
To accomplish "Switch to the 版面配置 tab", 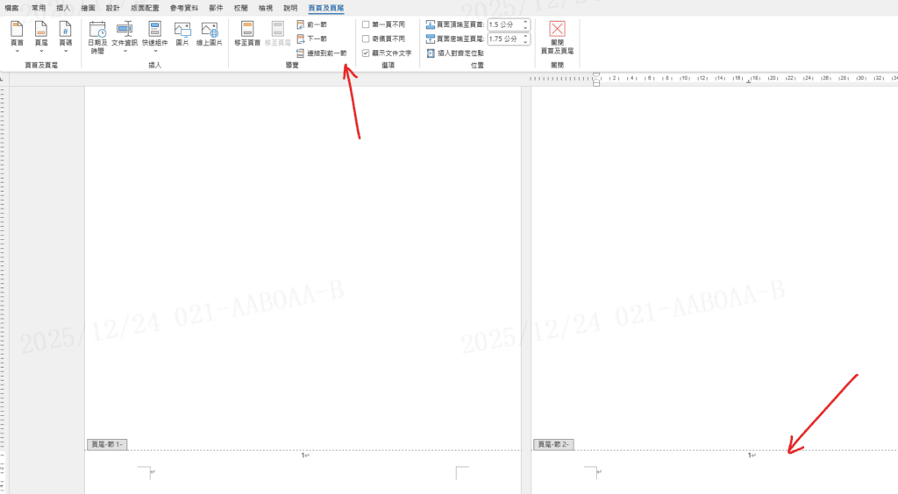I will tap(145, 7).
